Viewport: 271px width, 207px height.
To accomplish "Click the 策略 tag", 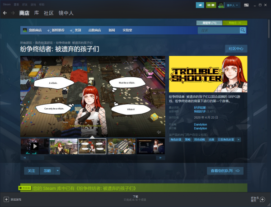I will 188,139.
